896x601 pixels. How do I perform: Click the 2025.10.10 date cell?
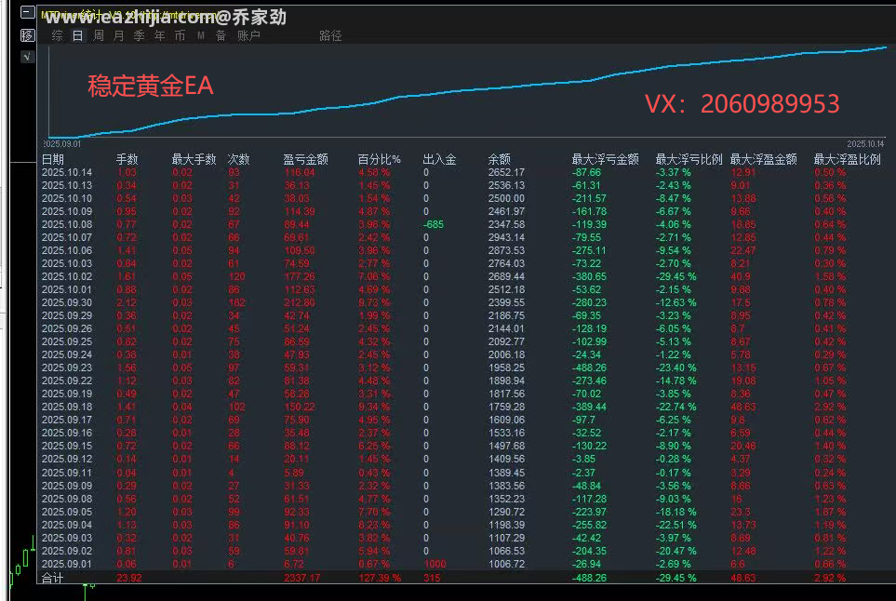67,199
